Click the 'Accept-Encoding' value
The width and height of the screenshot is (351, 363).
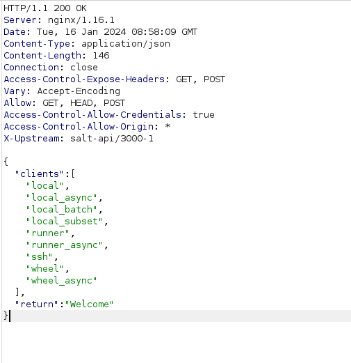79,91
